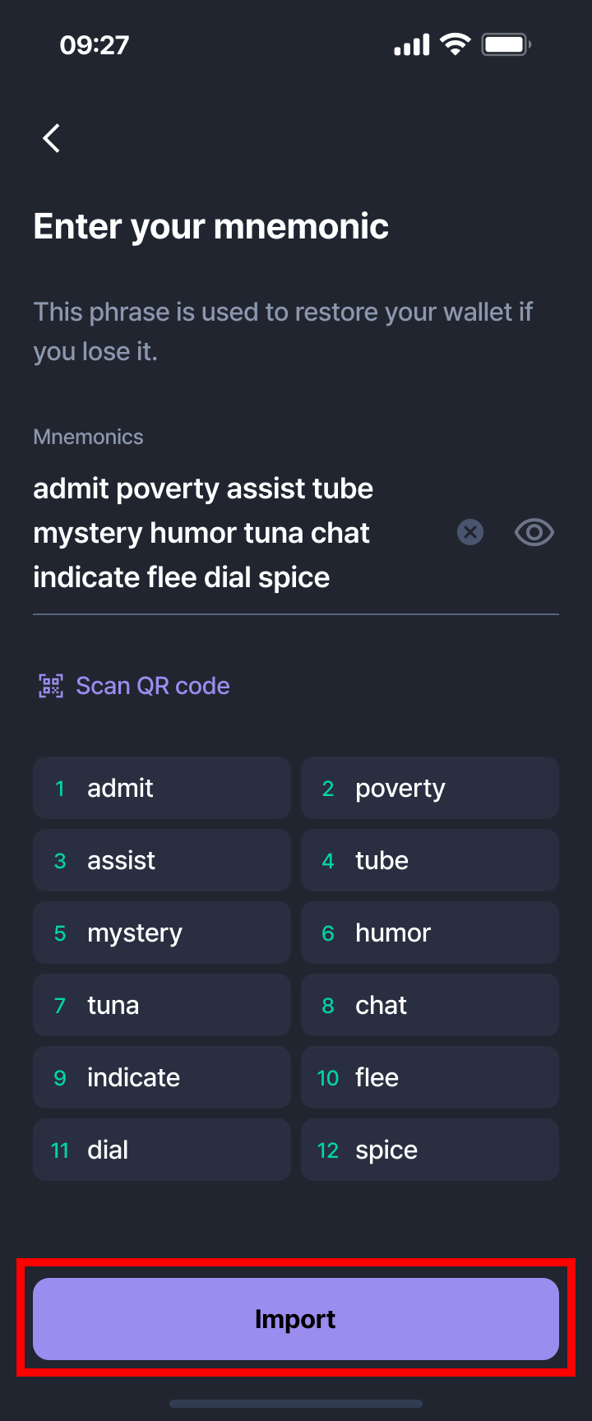Open the Scan QR code link
Image resolution: width=592 pixels, height=1421 pixels.
click(x=153, y=686)
